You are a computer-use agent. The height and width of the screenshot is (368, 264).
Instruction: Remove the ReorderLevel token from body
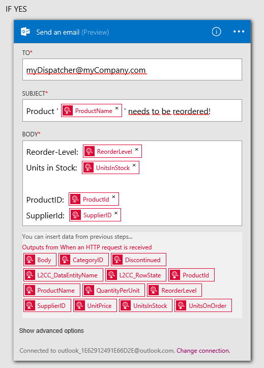(137, 149)
